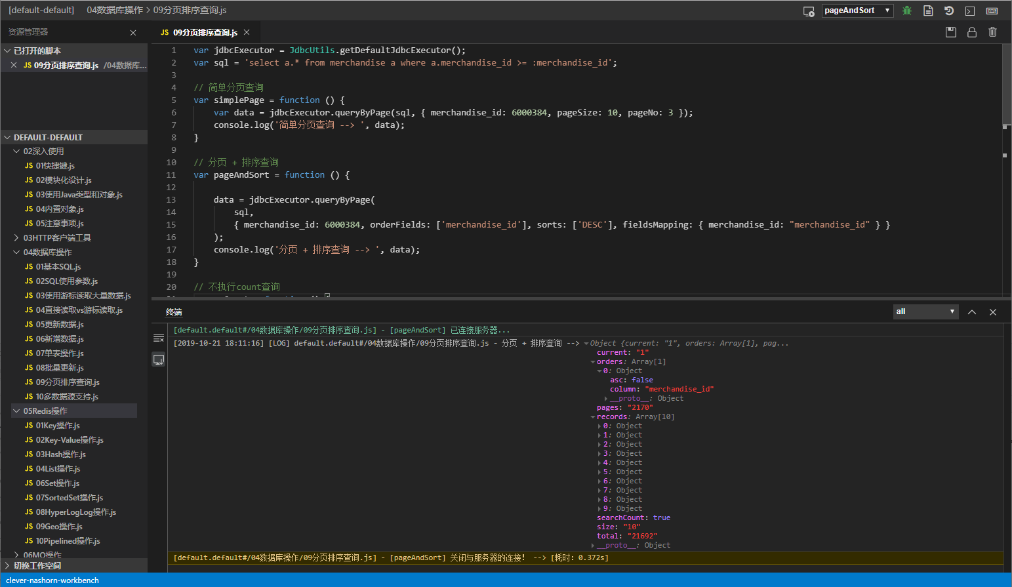Open 03使用游标读取大量数据.js file
This screenshot has width=1012, height=587.
pos(83,296)
